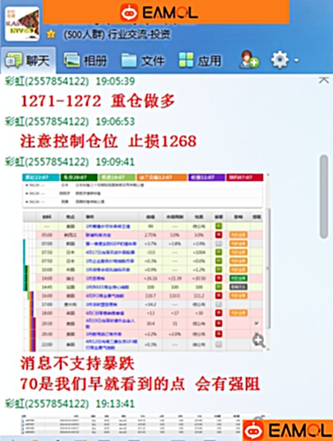The image size is (333, 441).
Task: Open the 文件 files tab
Action: pyautogui.click(x=143, y=60)
